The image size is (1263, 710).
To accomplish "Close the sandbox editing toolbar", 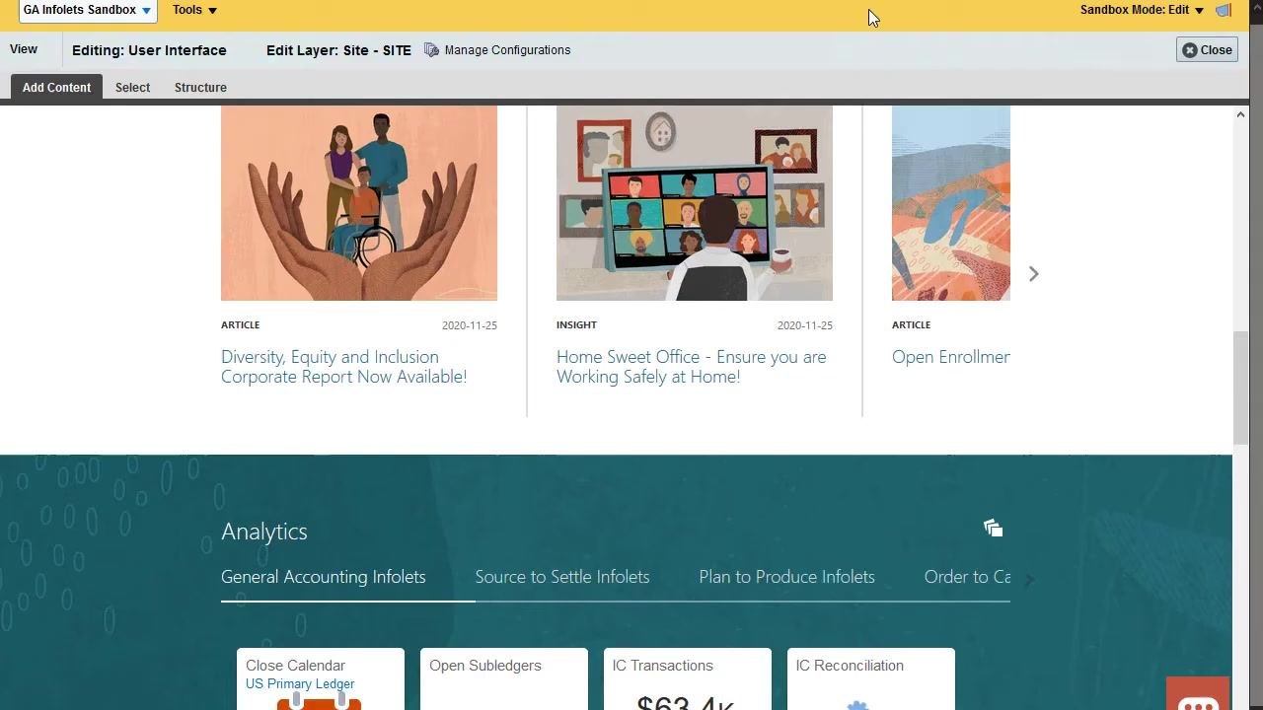I will (1207, 50).
